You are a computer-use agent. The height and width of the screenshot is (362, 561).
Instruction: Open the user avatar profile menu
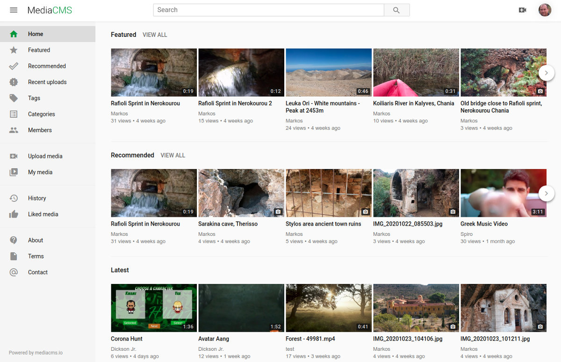pyautogui.click(x=545, y=10)
